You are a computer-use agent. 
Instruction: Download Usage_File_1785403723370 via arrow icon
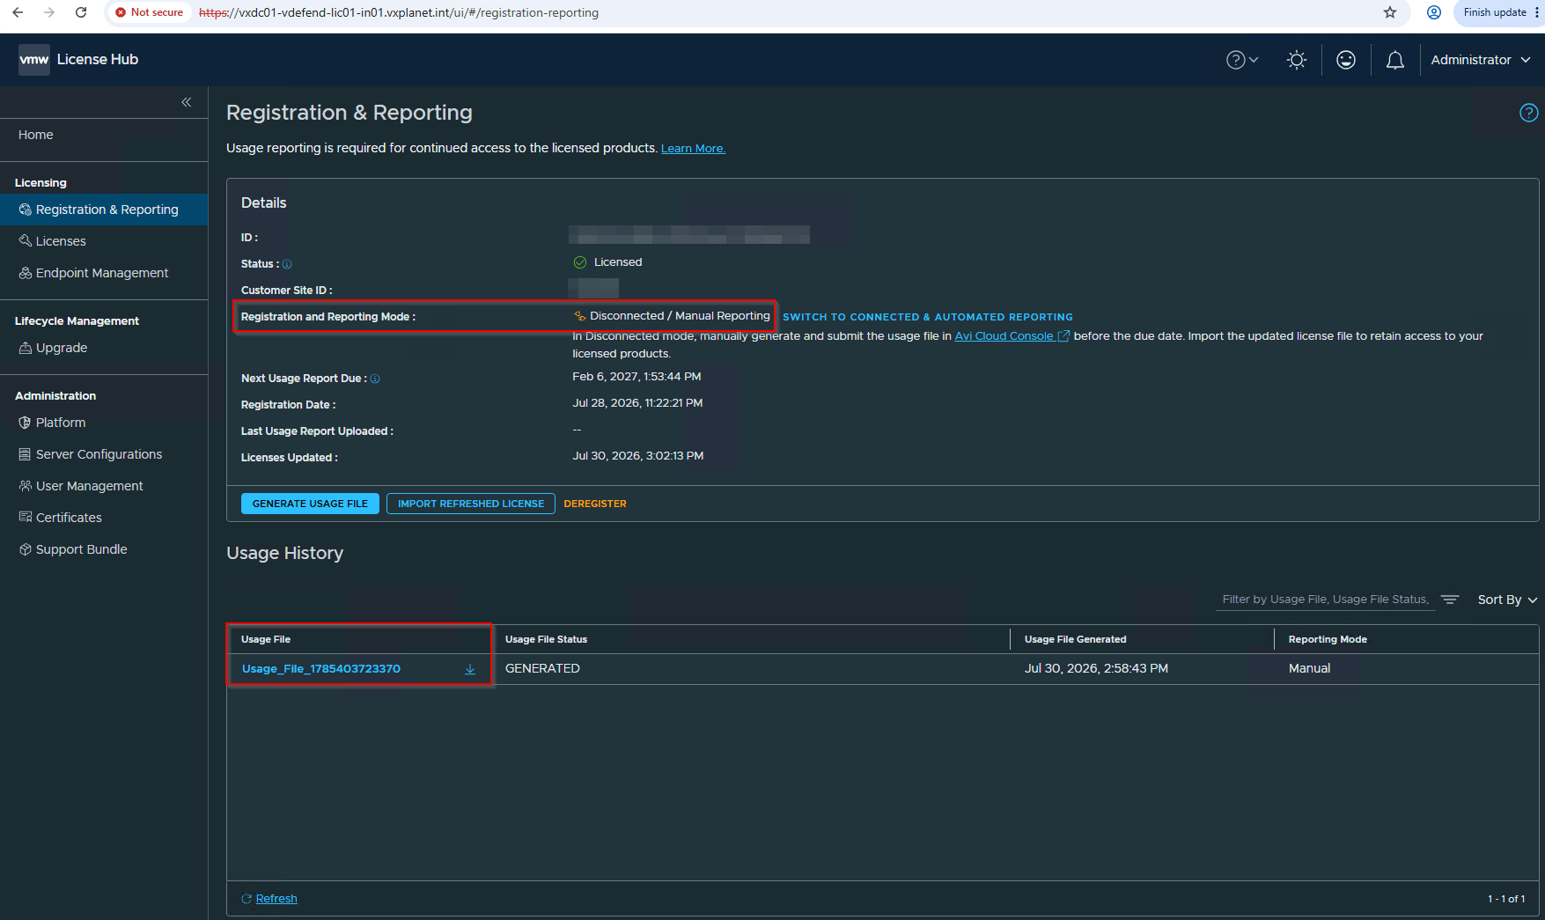470,669
